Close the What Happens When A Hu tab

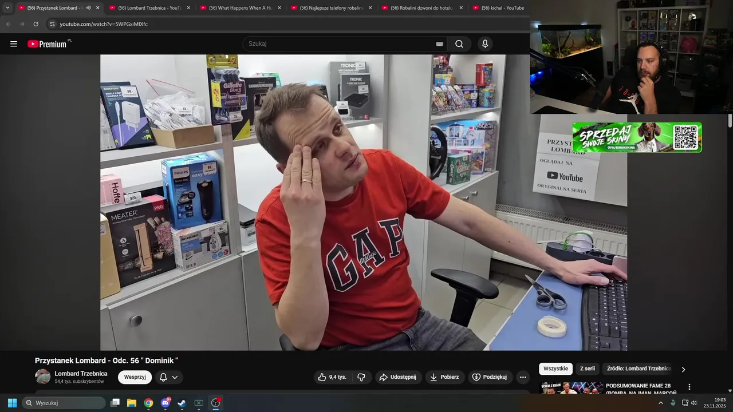[279, 8]
